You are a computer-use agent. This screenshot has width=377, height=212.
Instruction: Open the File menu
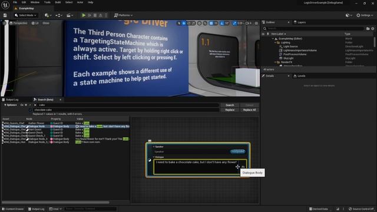coord(15,2)
